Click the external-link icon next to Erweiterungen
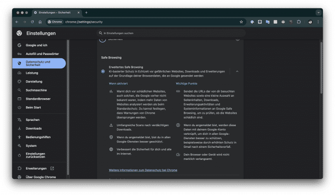This screenshot has width=335, height=195. click(52, 168)
